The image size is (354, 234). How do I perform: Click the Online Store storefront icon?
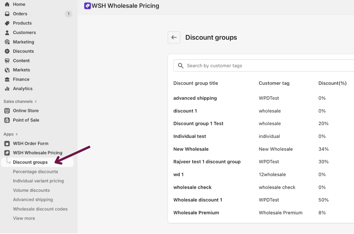7,111
